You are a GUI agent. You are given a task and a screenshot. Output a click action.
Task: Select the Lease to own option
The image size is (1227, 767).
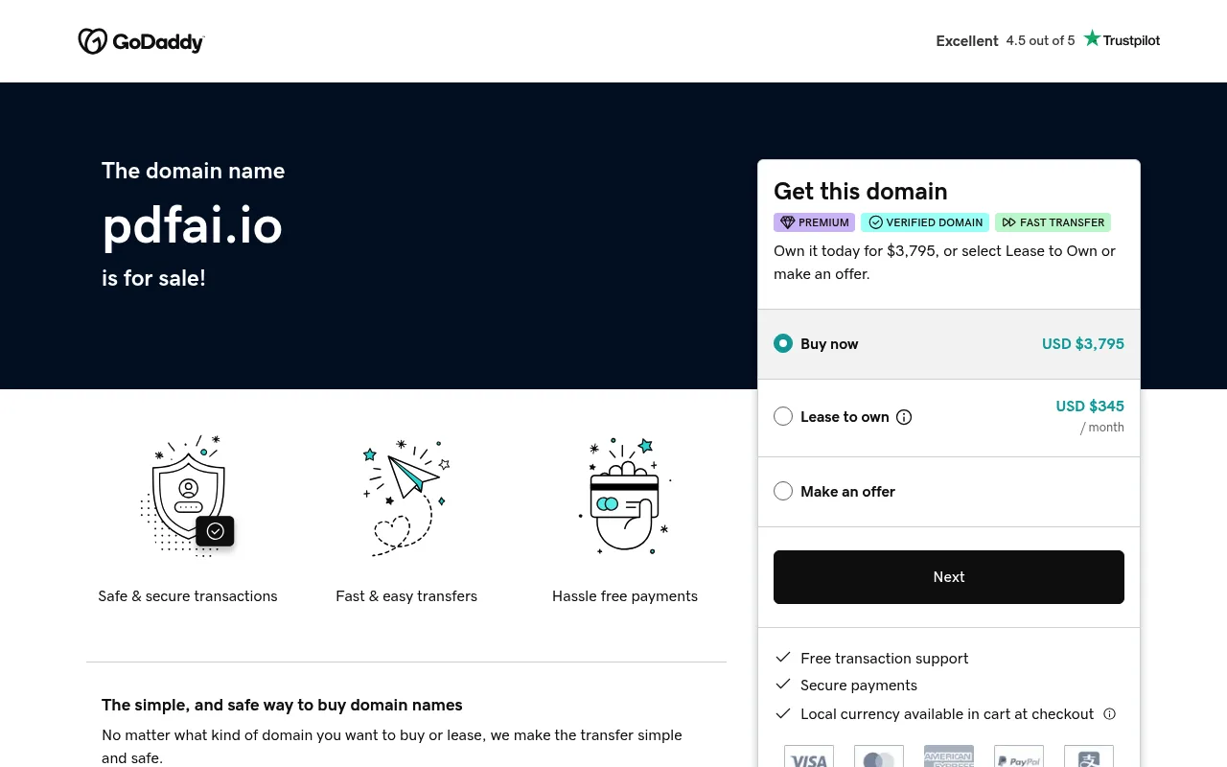tap(783, 416)
